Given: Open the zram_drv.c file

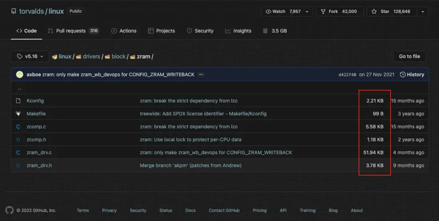Looking at the screenshot, I should tap(39, 153).
